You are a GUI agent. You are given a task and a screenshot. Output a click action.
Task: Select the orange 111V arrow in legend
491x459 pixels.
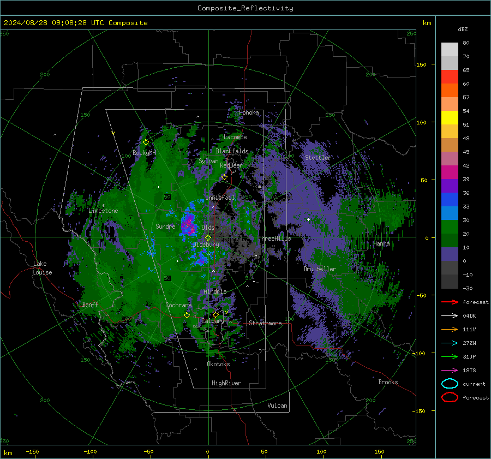click(x=450, y=329)
